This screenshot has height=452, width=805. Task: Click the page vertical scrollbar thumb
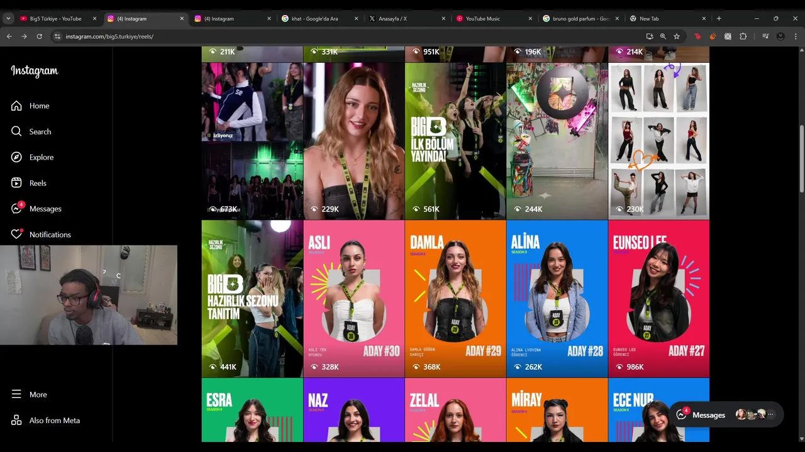801,159
